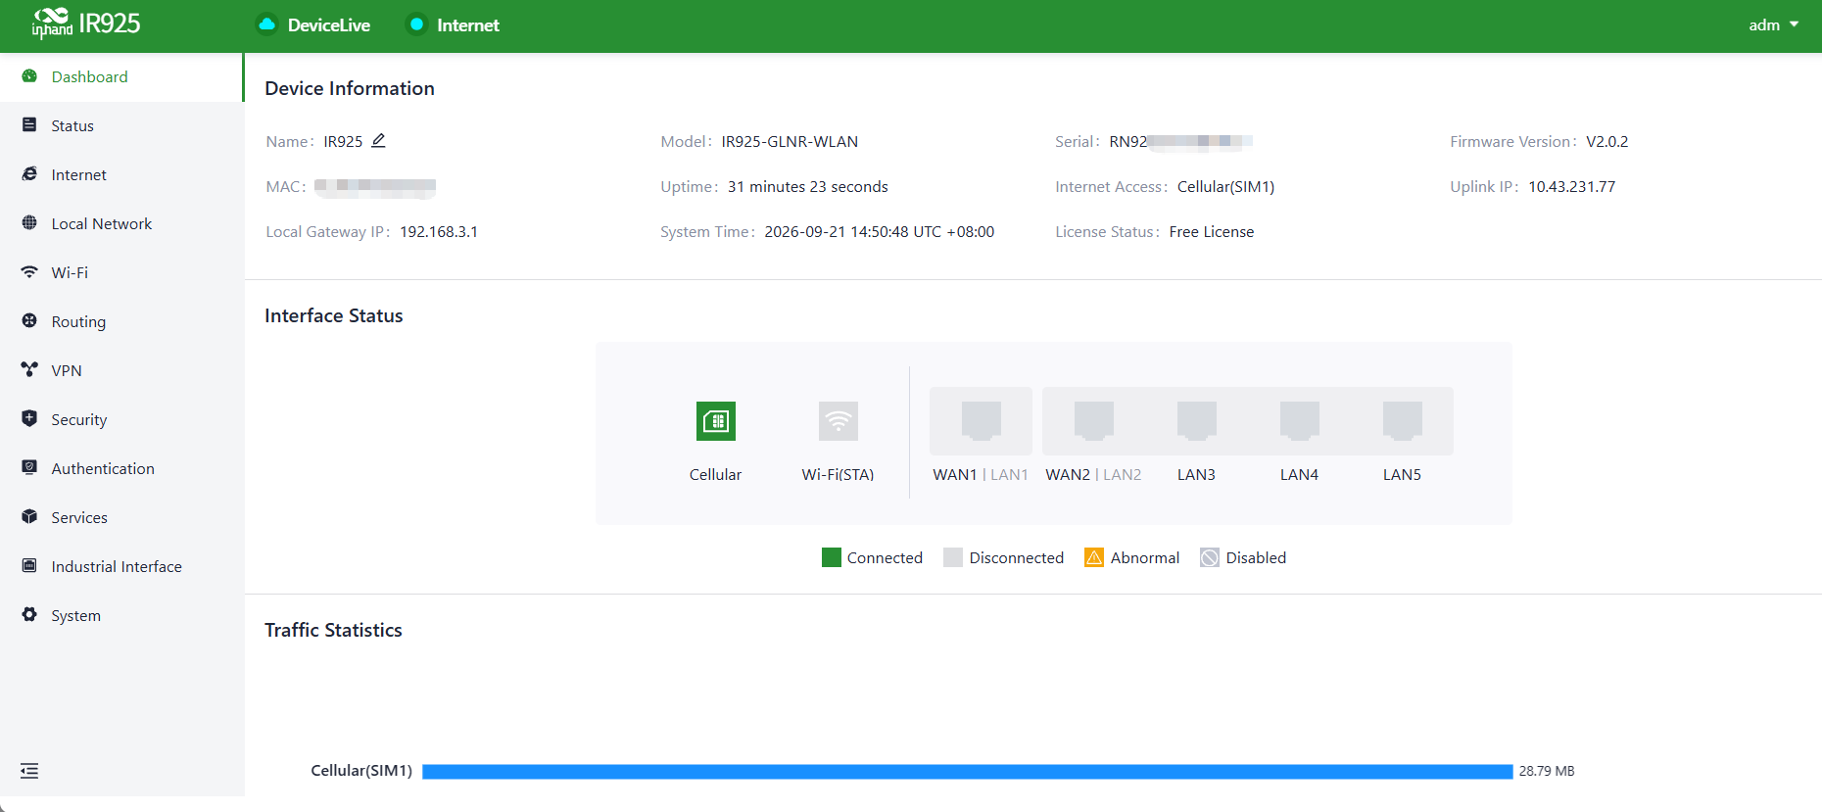The width and height of the screenshot is (1822, 812).
Task: Click the Disabled legend icon
Action: pyautogui.click(x=1210, y=557)
